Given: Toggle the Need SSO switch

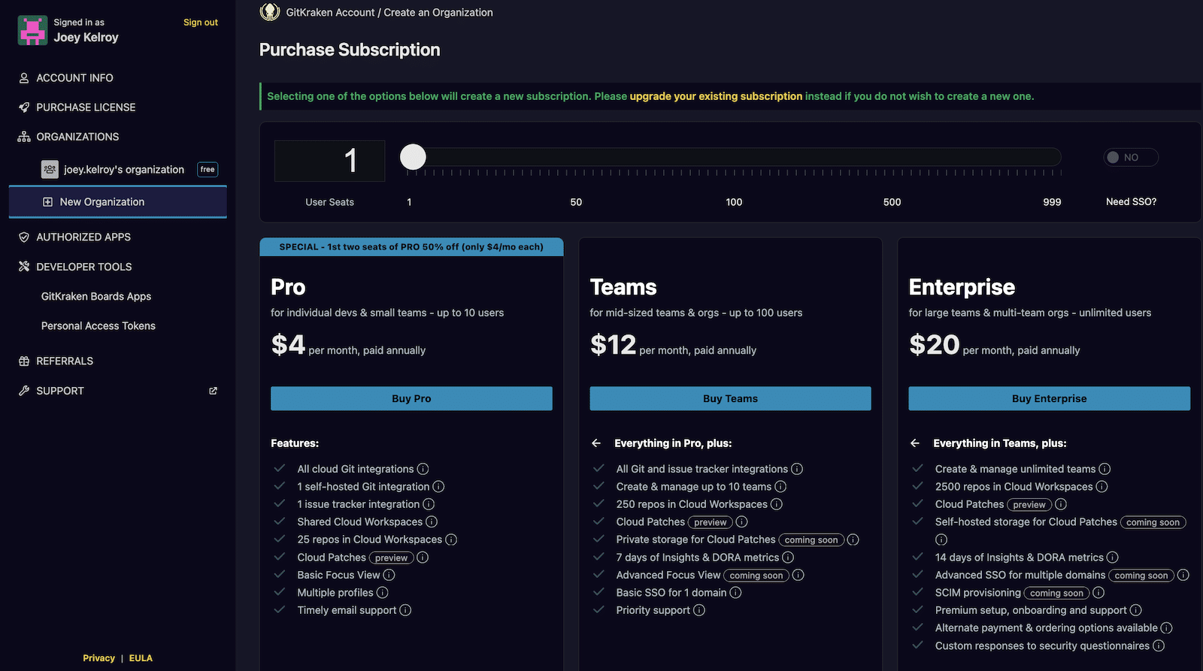Looking at the screenshot, I should pos(1131,158).
